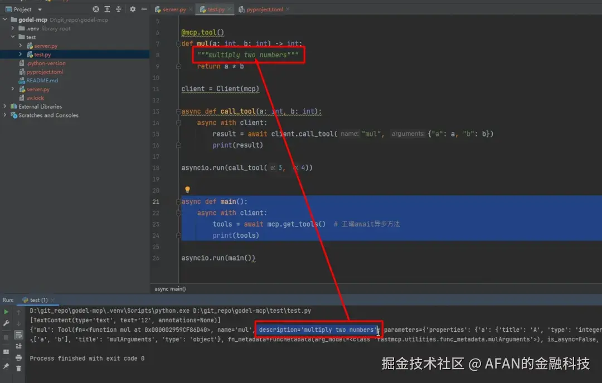Toggle Pin Tab in Run panel

coord(6,366)
